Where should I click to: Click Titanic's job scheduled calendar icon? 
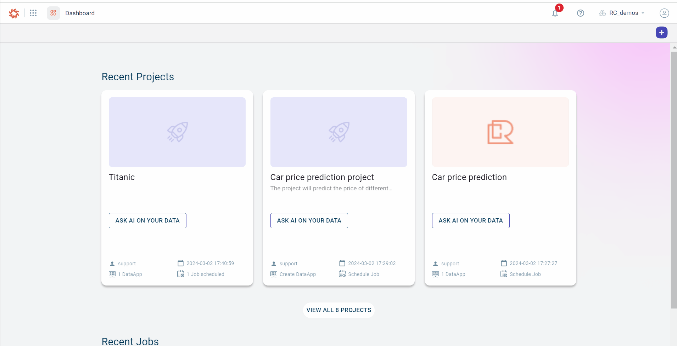click(x=180, y=274)
